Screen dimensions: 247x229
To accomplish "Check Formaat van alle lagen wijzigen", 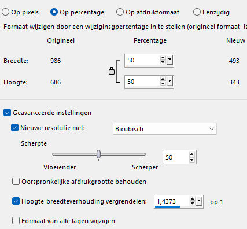I will coord(16,220).
